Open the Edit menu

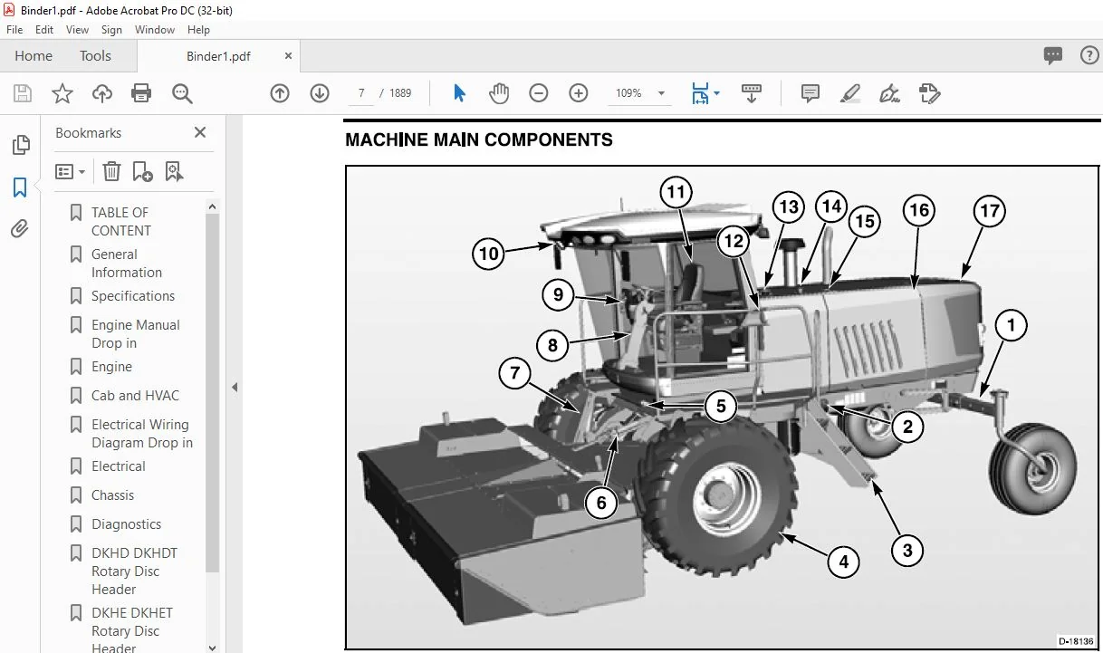tap(44, 30)
